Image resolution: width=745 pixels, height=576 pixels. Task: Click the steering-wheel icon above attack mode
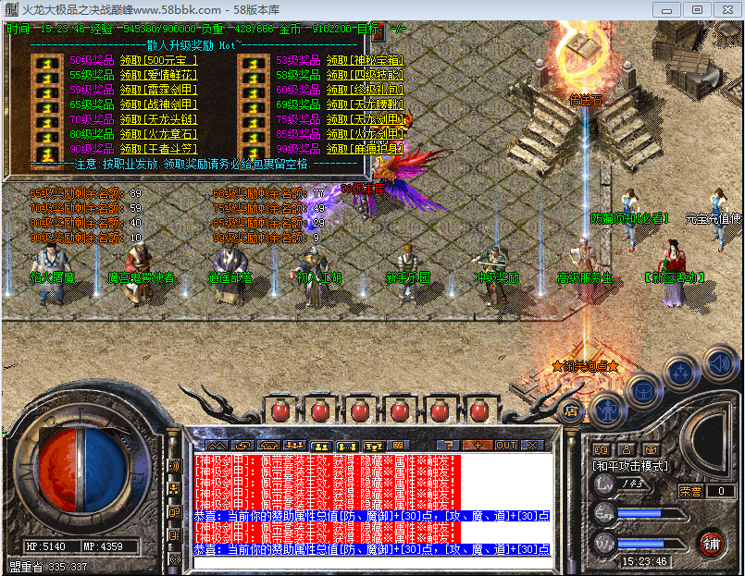[652, 449]
